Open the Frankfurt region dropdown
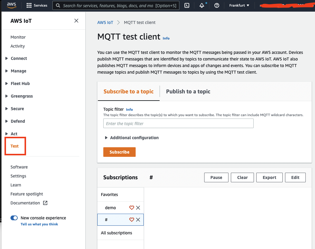The image size is (315, 249). tap(239, 5)
